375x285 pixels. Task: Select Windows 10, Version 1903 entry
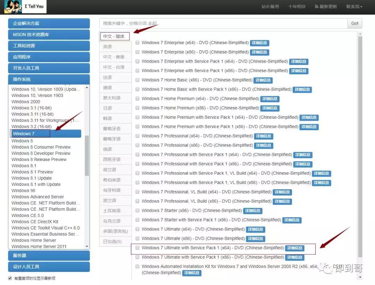tap(37, 95)
